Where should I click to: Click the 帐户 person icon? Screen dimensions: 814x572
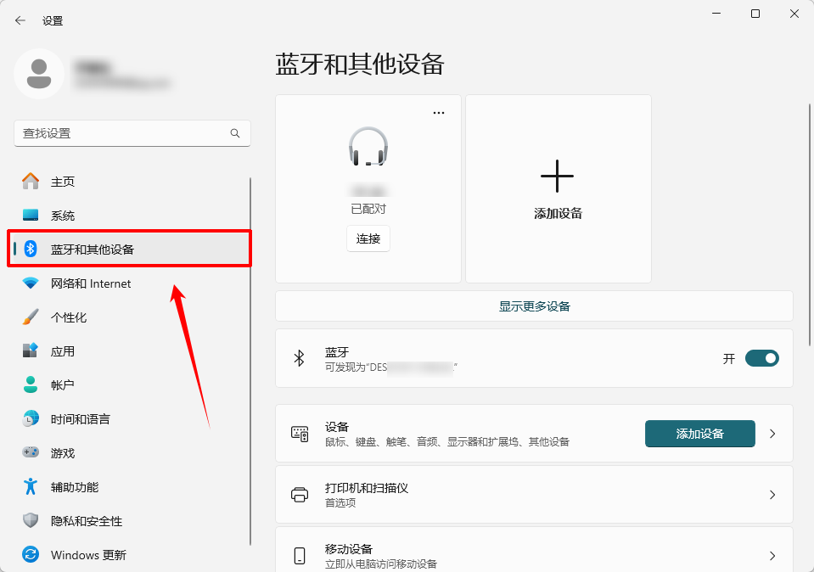[x=31, y=384]
